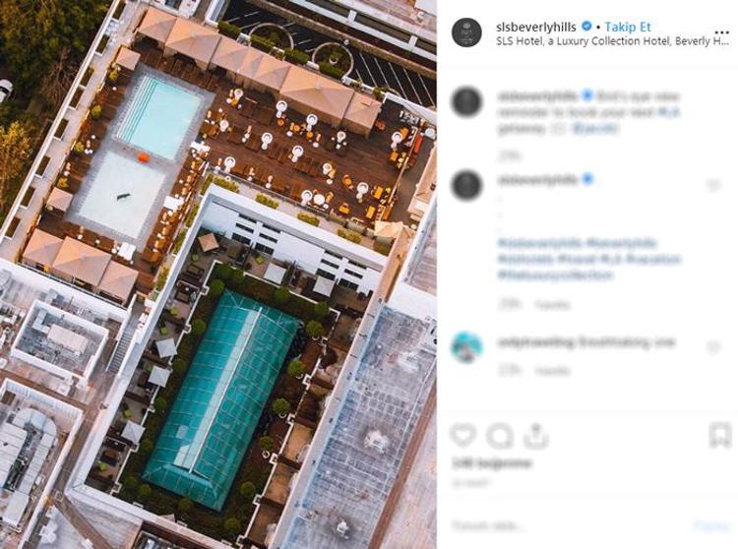Viewport: 738px width, 549px height.
Task: Click reply under the second comment
Action: pyautogui.click(x=553, y=305)
